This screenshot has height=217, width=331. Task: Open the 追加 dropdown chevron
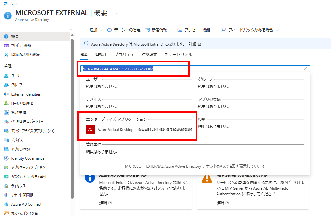(x=101, y=30)
